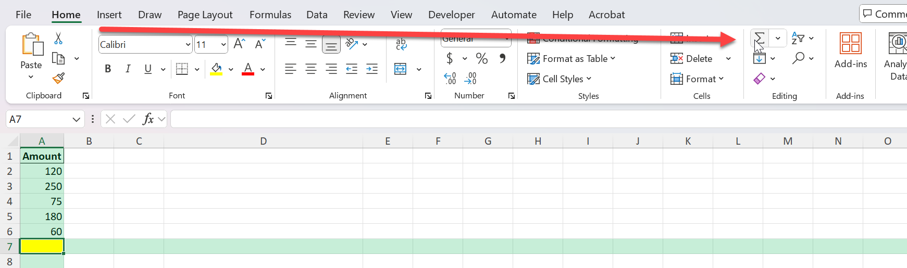Open the General number format dropdown
The image size is (907, 268).
coord(507,39)
